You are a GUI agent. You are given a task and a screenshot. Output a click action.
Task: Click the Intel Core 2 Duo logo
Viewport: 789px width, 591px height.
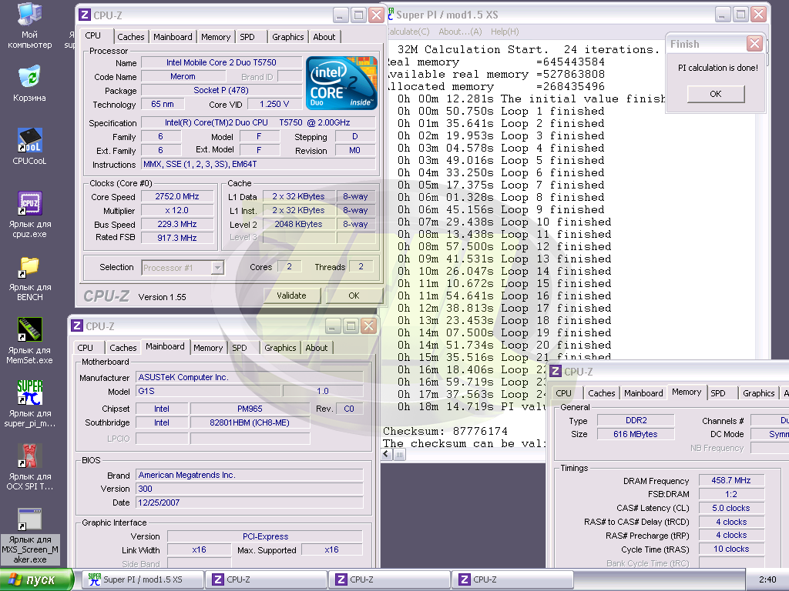point(341,83)
